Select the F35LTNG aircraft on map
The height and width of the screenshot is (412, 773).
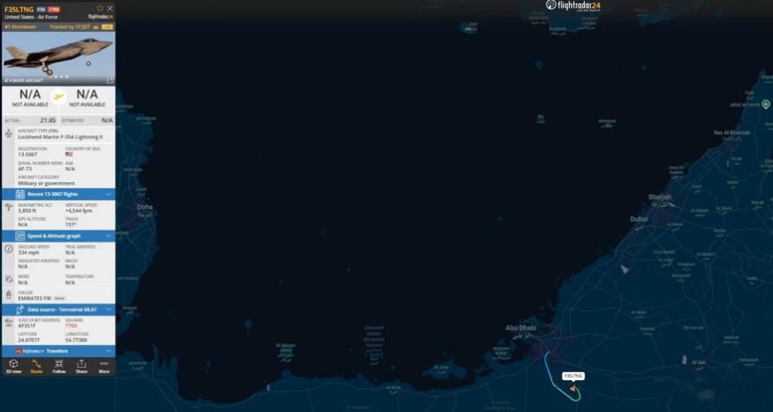[573, 388]
